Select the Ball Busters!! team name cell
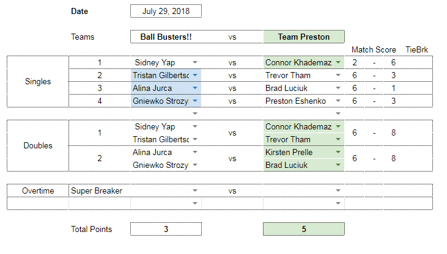The height and width of the screenshot is (254, 447). coord(166,37)
